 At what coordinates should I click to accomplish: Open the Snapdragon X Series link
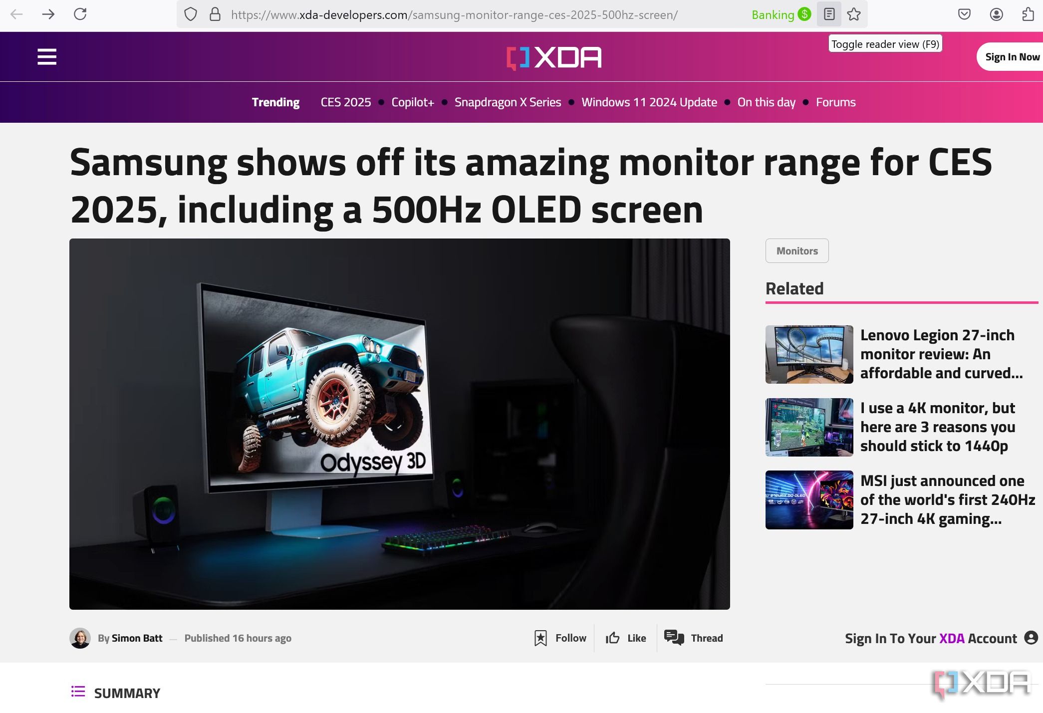[x=508, y=102]
